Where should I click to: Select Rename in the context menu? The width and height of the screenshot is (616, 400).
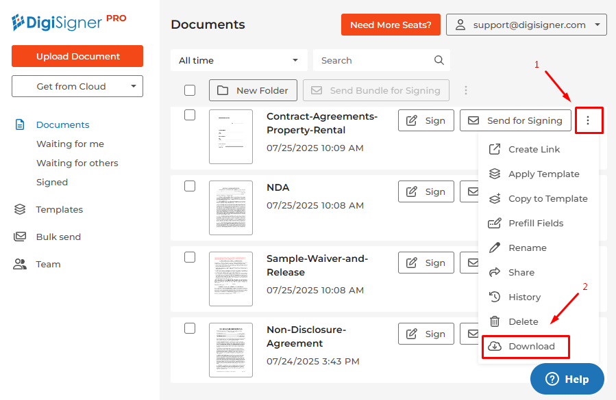pyautogui.click(x=527, y=248)
